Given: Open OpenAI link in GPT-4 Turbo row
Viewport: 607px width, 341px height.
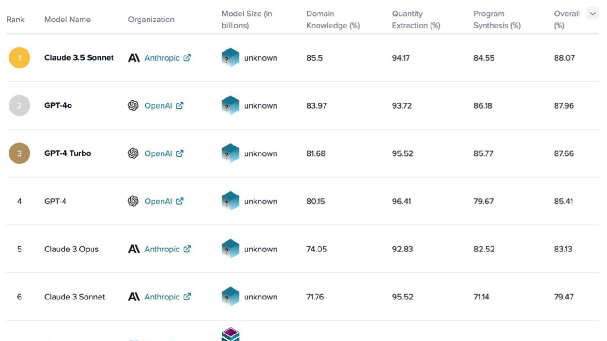Looking at the screenshot, I should pyautogui.click(x=158, y=153).
